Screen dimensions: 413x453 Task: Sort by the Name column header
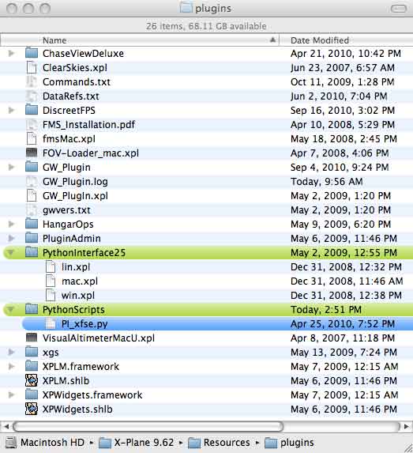click(x=140, y=40)
